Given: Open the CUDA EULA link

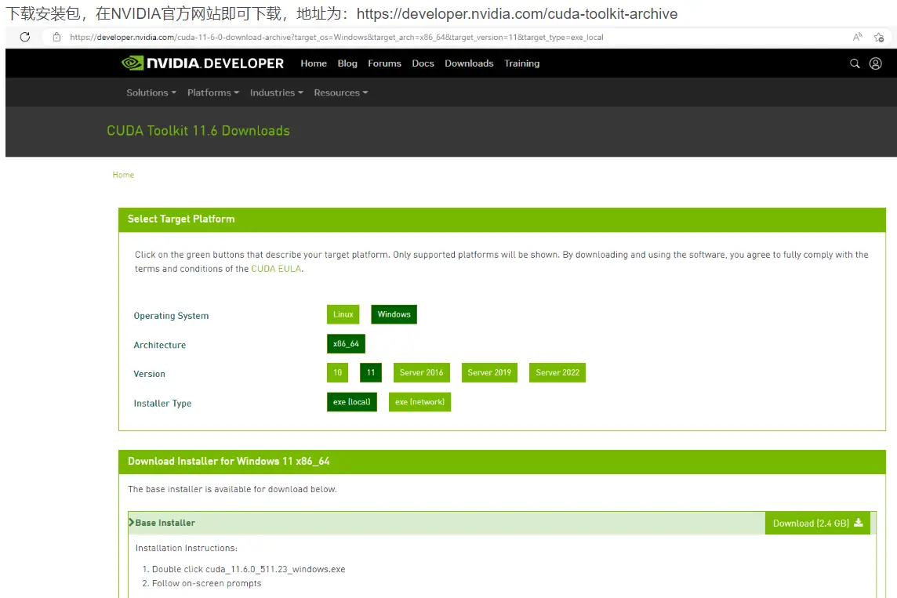Looking at the screenshot, I should [x=276, y=269].
